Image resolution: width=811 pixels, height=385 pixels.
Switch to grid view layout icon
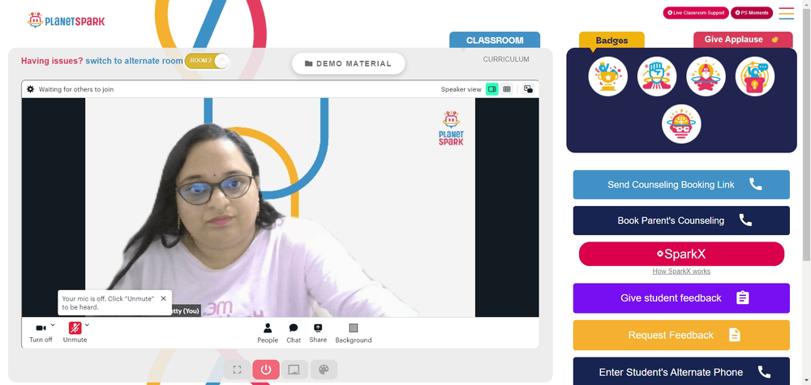point(507,89)
